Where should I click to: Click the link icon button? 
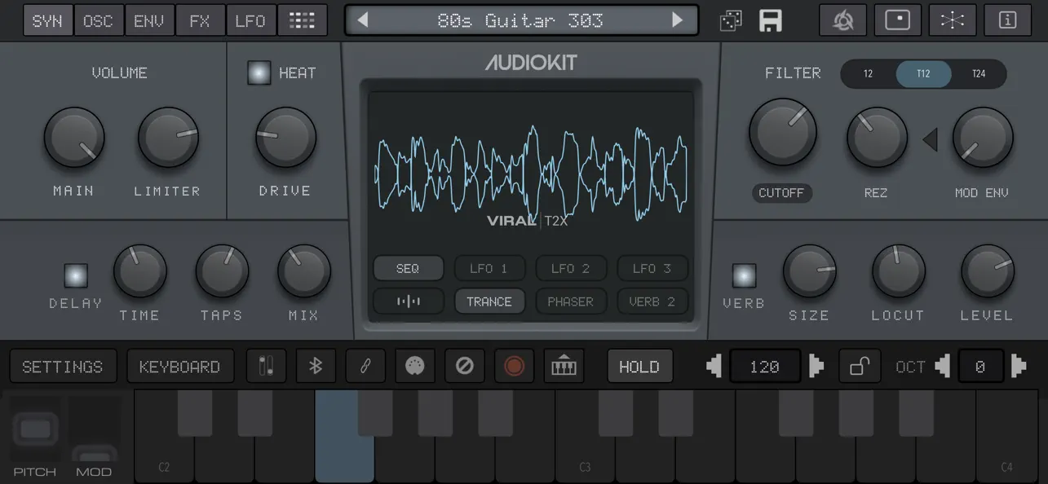365,367
